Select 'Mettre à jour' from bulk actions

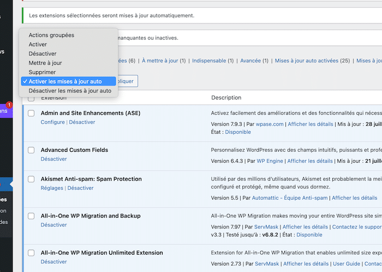pyautogui.click(x=45, y=63)
